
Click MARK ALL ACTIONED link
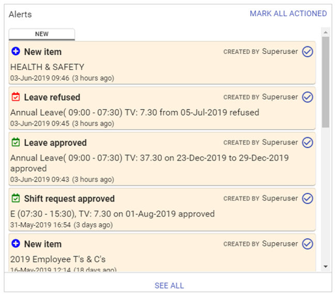(288, 13)
